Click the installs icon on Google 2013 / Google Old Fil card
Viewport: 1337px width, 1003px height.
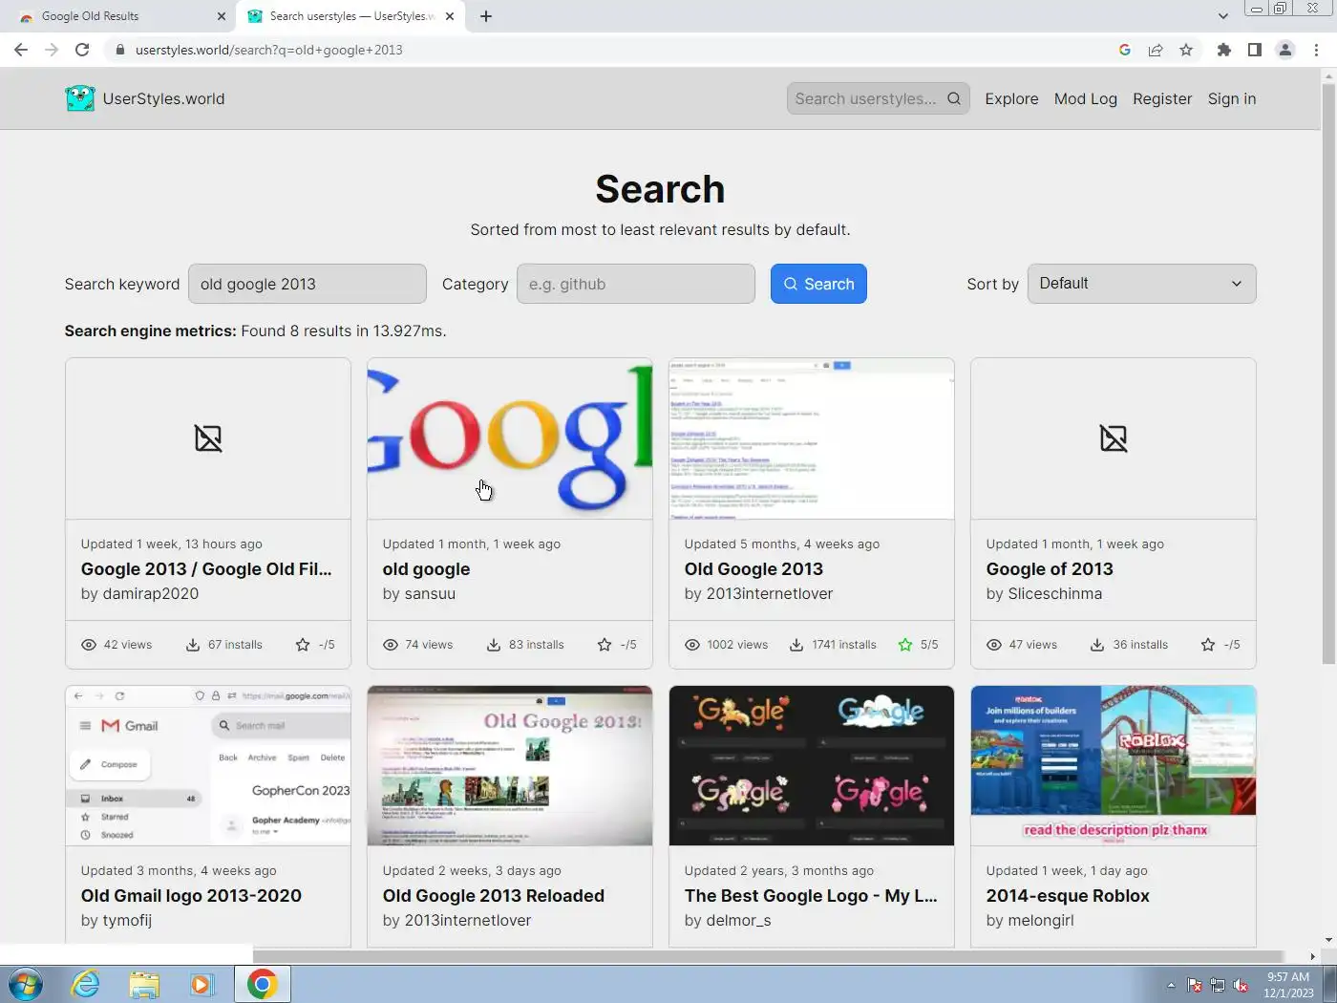pyautogui.click(x=193, y=645)
